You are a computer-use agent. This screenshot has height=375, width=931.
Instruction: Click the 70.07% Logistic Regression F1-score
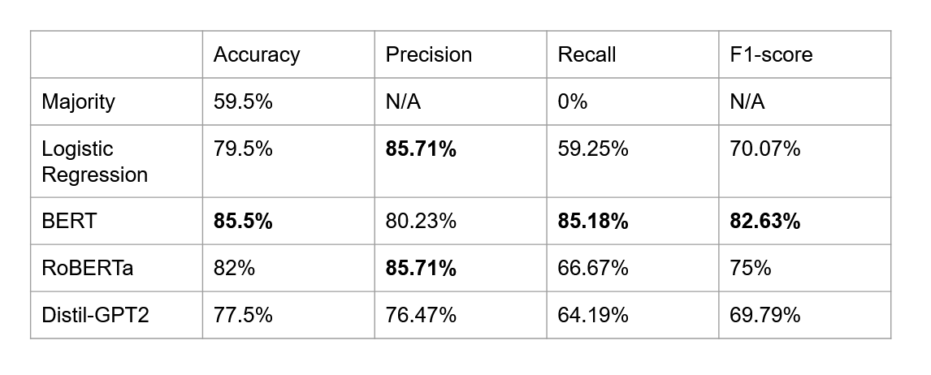coord(765,149)
